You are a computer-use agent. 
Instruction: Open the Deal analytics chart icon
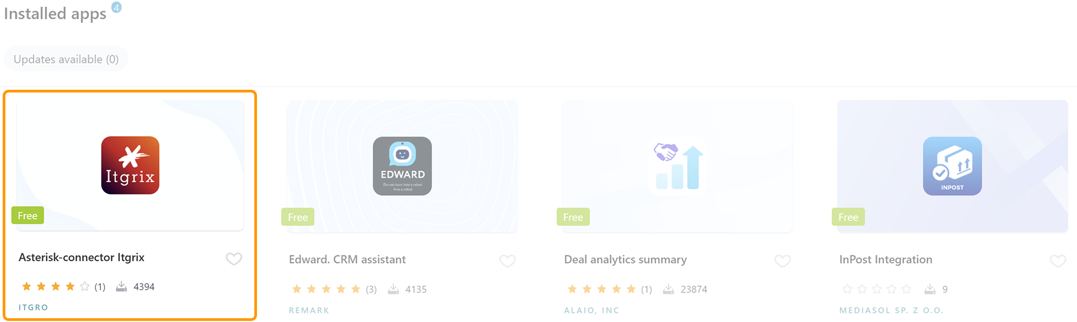coord(677,166)
